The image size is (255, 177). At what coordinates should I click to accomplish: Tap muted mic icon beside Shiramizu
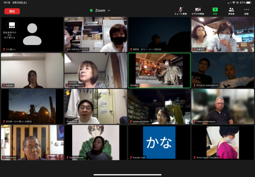tap(4, 157)
